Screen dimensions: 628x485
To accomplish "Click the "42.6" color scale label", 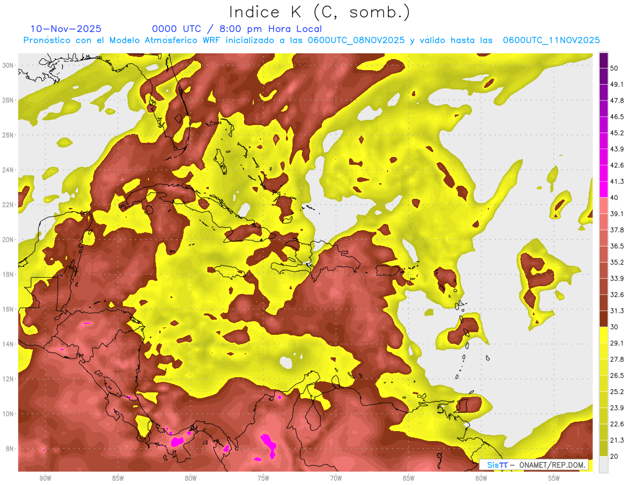I will (x=616, y=165).
